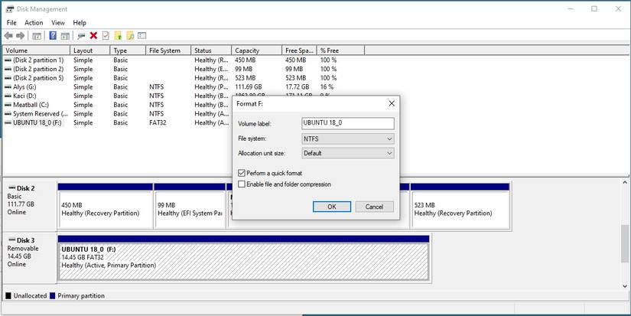Open the Action menu
Viewport: 631px width, 316px height.
[x=34, y=23]
